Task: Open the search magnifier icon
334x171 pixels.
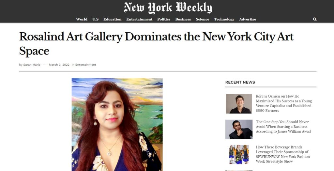Action: [315, 19]
